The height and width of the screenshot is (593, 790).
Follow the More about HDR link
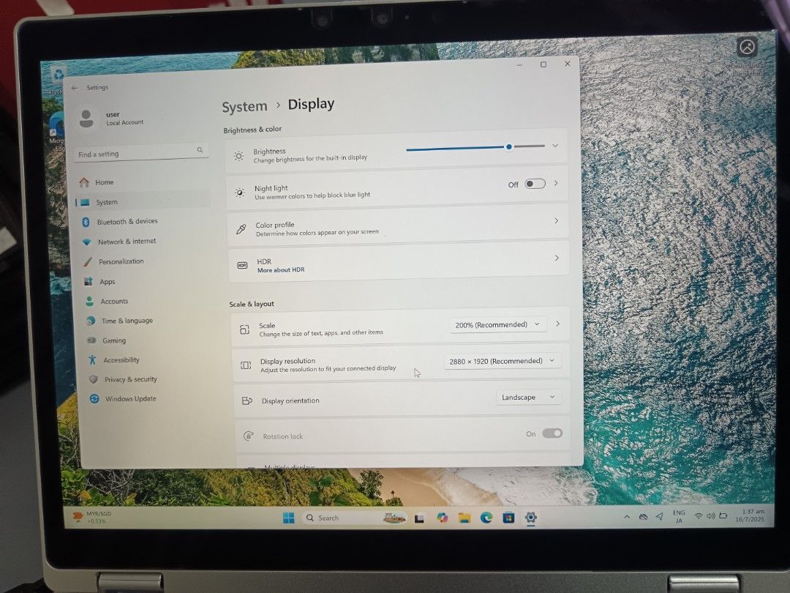point(281,270)
